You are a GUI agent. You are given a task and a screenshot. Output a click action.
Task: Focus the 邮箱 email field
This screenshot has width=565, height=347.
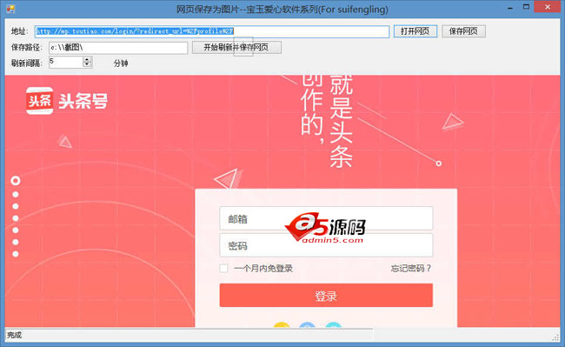point(326,218)
